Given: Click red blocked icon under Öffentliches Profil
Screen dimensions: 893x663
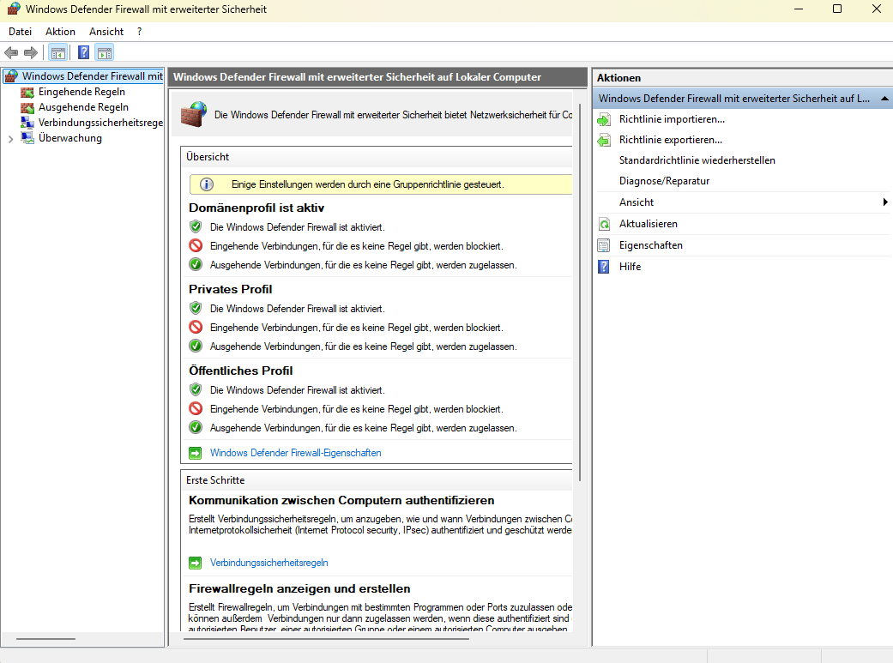Looking at the screenshot, I should point(196,408).
